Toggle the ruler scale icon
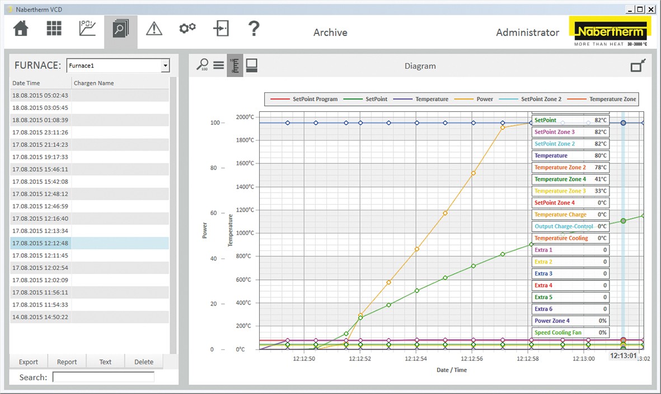The width and height of the screenshot is (661, 394). coord(235,65)
